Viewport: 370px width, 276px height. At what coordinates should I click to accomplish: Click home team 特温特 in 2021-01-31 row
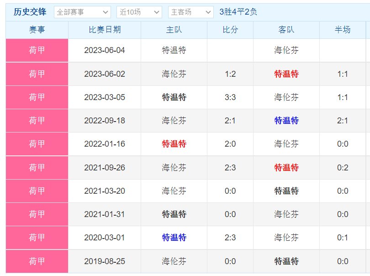coord(174,214)
